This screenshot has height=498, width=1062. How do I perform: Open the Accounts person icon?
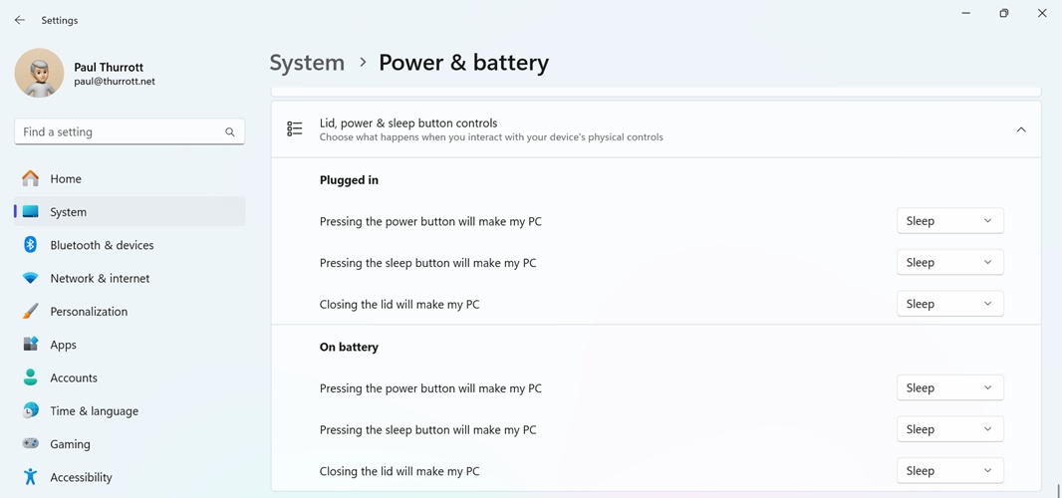point(31,377)
